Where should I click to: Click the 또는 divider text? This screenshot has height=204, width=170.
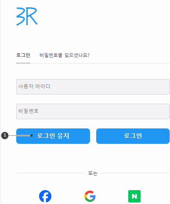[93, 173]
